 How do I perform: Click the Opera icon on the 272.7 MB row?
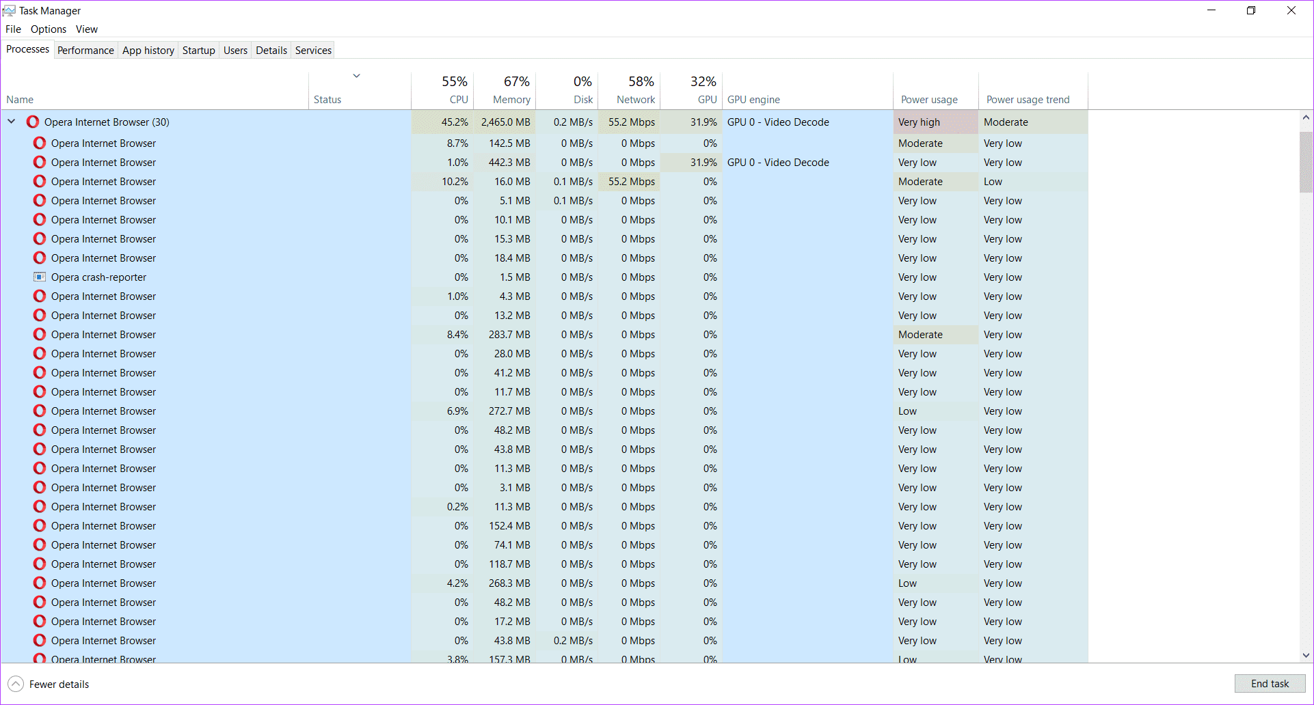tap(40, 411)
